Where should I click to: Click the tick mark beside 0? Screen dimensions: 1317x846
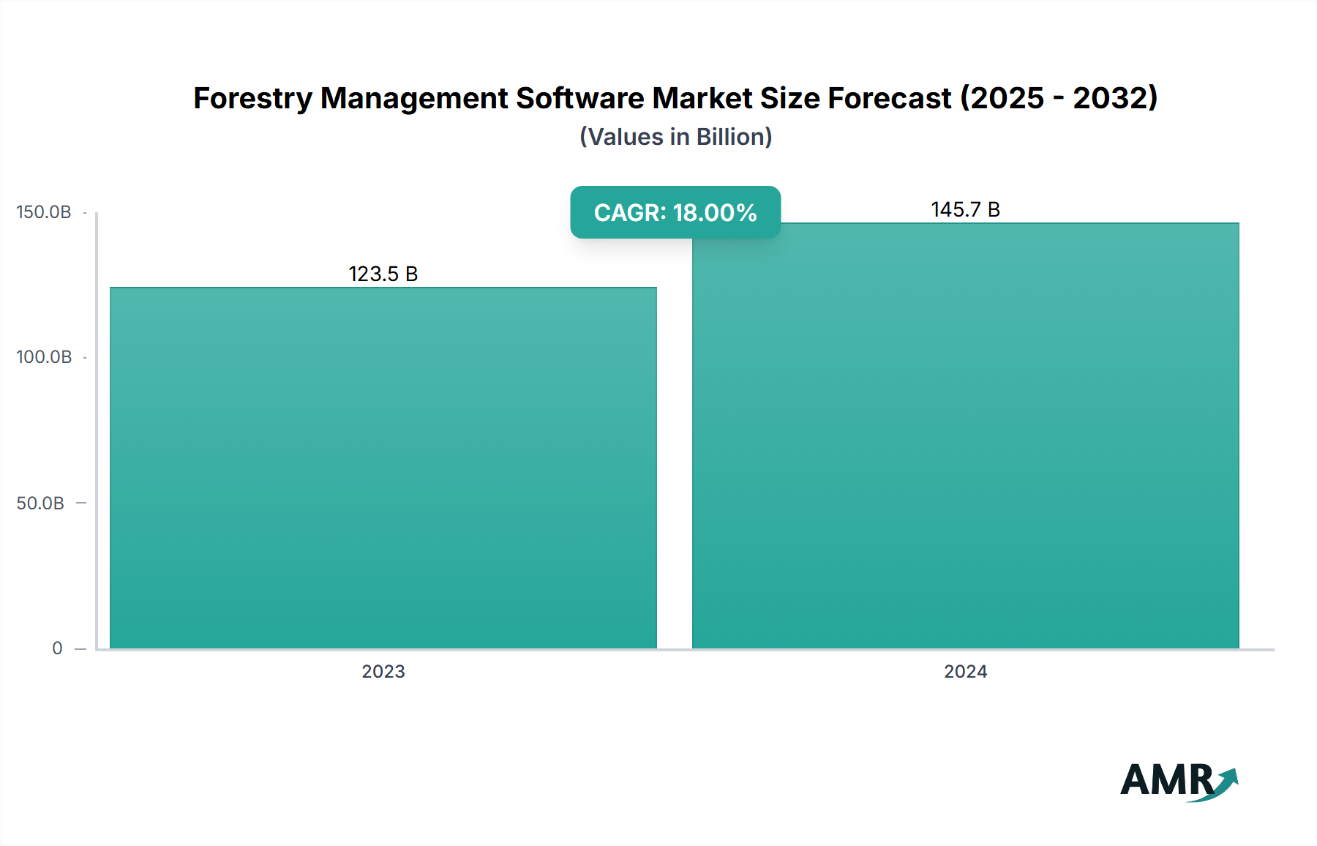(x=80, y=648)
